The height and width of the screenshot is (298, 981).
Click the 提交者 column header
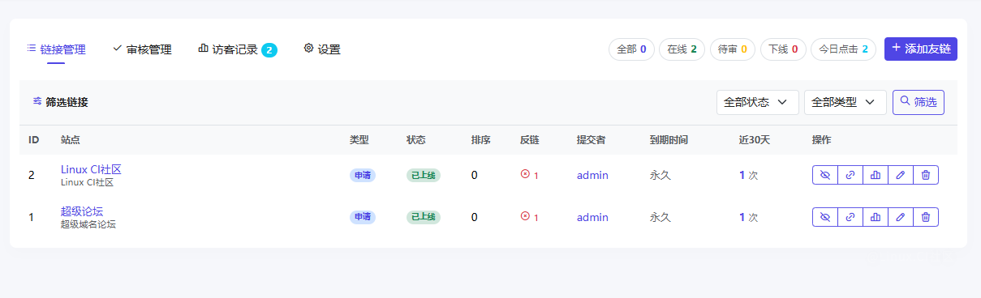[592, 140]
